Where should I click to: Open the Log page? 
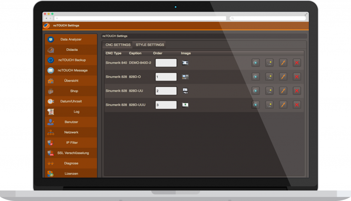tap(71, 112)
